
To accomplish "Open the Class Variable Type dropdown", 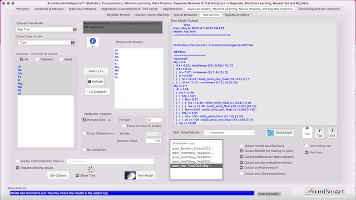I will pyautogui.click(x=46, y=43).
